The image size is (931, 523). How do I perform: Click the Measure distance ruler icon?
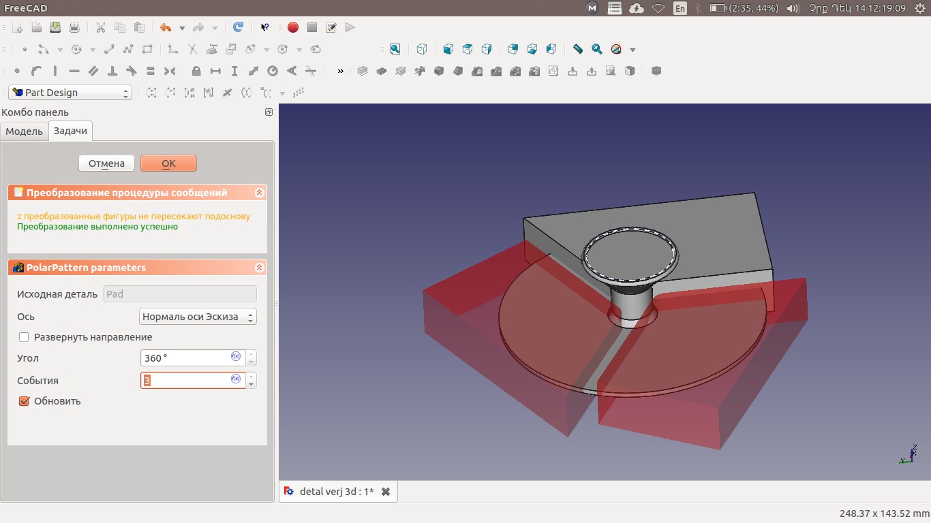click(x=578, y=49)
